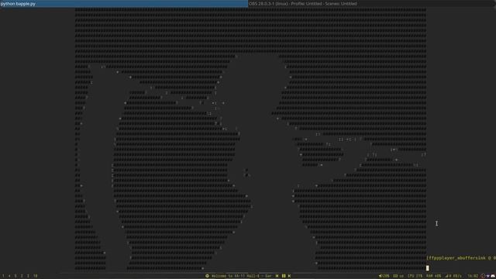Pause the music from the status bar
This screenshot has width=496, height=279.
click(284, 276)
